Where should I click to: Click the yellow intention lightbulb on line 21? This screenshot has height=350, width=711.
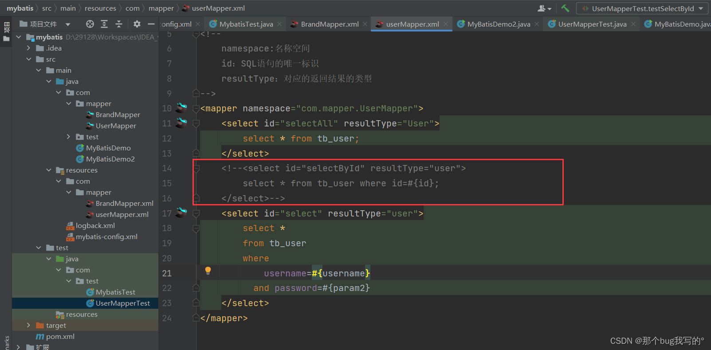(x=208, y=271)
